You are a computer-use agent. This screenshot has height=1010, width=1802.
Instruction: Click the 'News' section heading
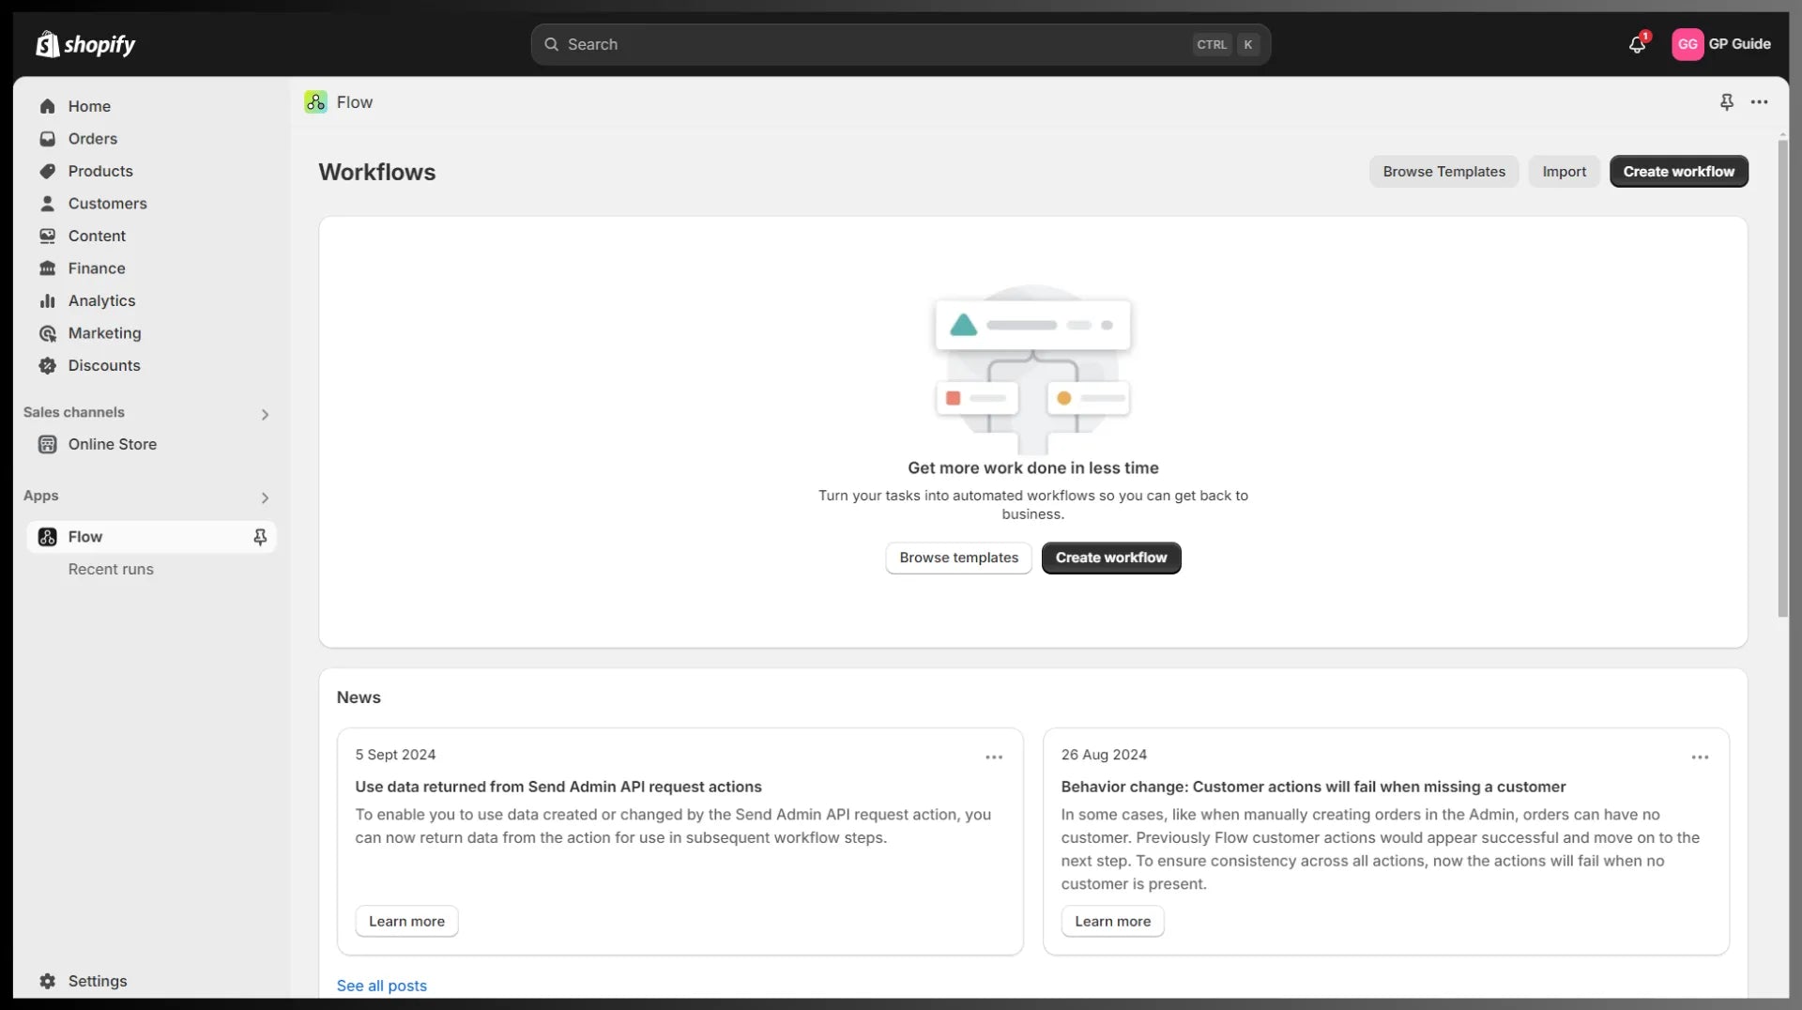click(x=359, y=697)
